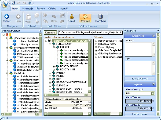Open the Cennik money bag source
The image size is (161, 120).
click(72, 17)
